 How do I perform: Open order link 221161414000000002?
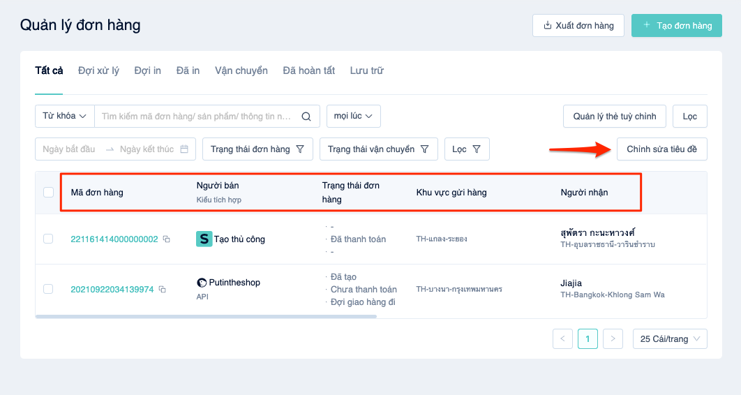114,239
